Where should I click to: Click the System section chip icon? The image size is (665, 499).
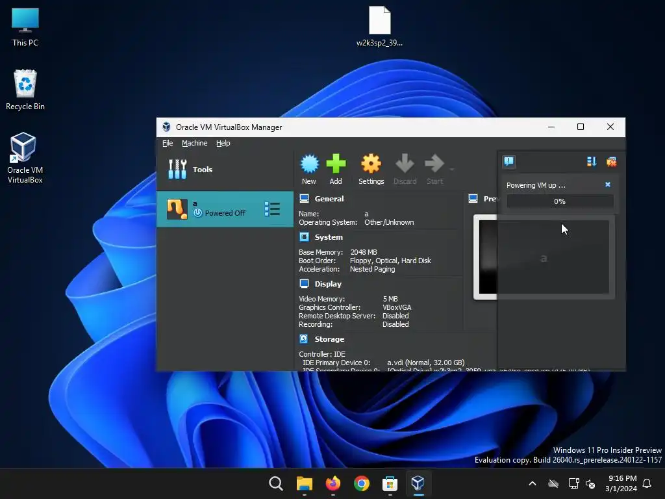click(x=304, y=237)
